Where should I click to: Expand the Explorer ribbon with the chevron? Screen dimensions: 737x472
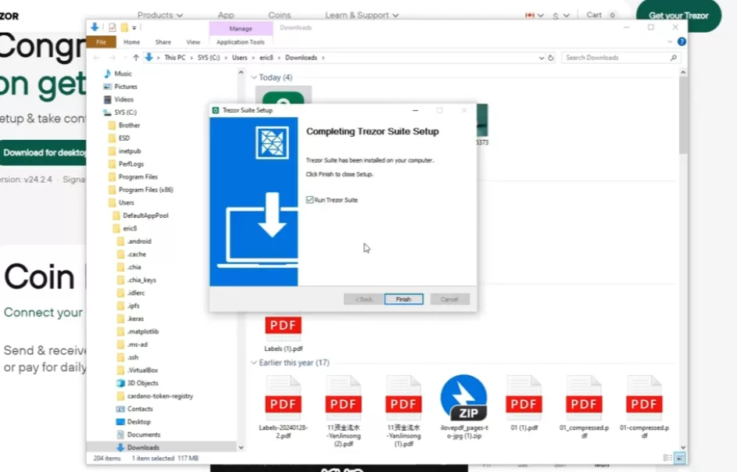(670, 42)
